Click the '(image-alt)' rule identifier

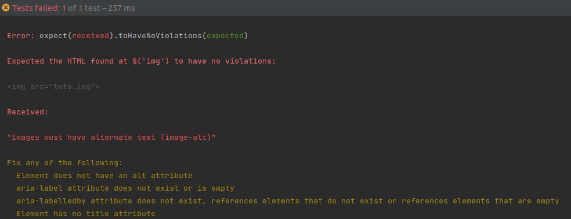pos(186,138)
